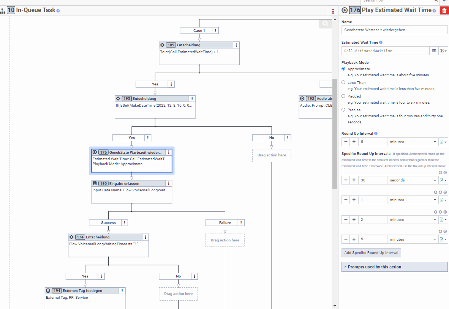The height and width of the screenshot is (309, 449).
Task: Increase the 2 minutes interval value
Action: tap(354, 219)
